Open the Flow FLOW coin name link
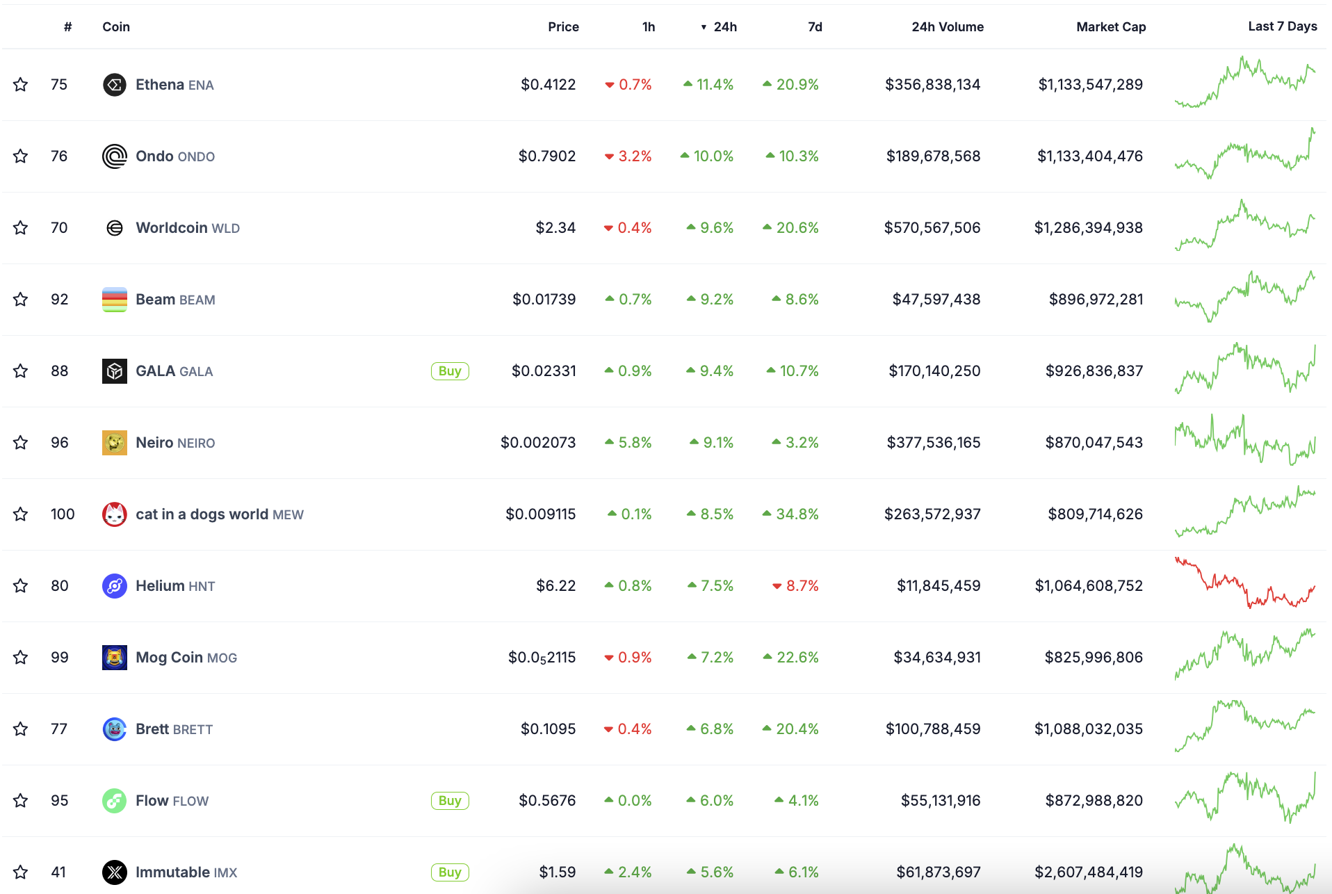This screenshot has height=894, width=1332. (x=172, y=801)
